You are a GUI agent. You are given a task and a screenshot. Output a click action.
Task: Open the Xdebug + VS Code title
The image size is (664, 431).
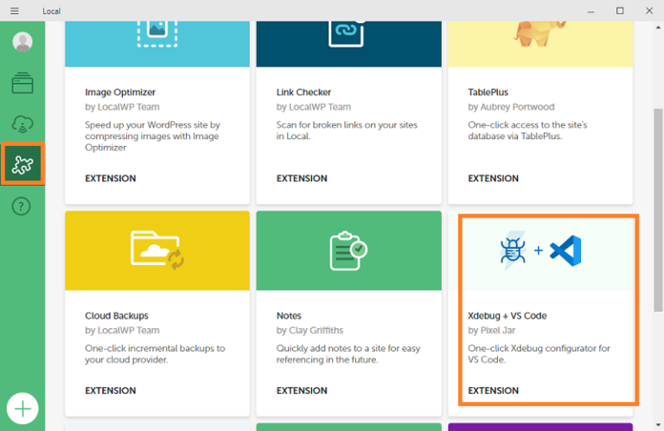tap(507, 316)
